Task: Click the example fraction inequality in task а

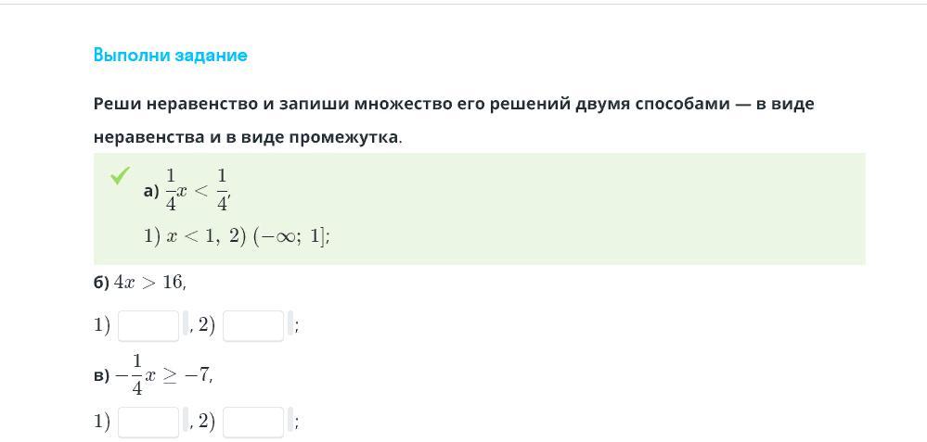Action: pos(197,191)
